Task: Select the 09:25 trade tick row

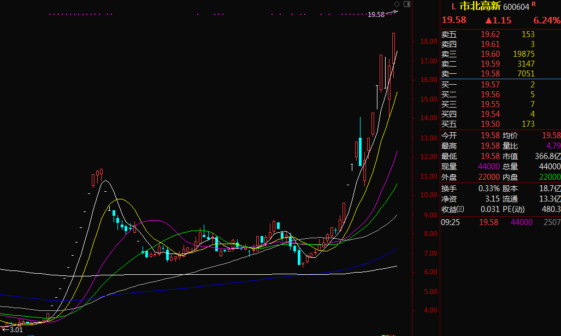Action: (500, 222)
